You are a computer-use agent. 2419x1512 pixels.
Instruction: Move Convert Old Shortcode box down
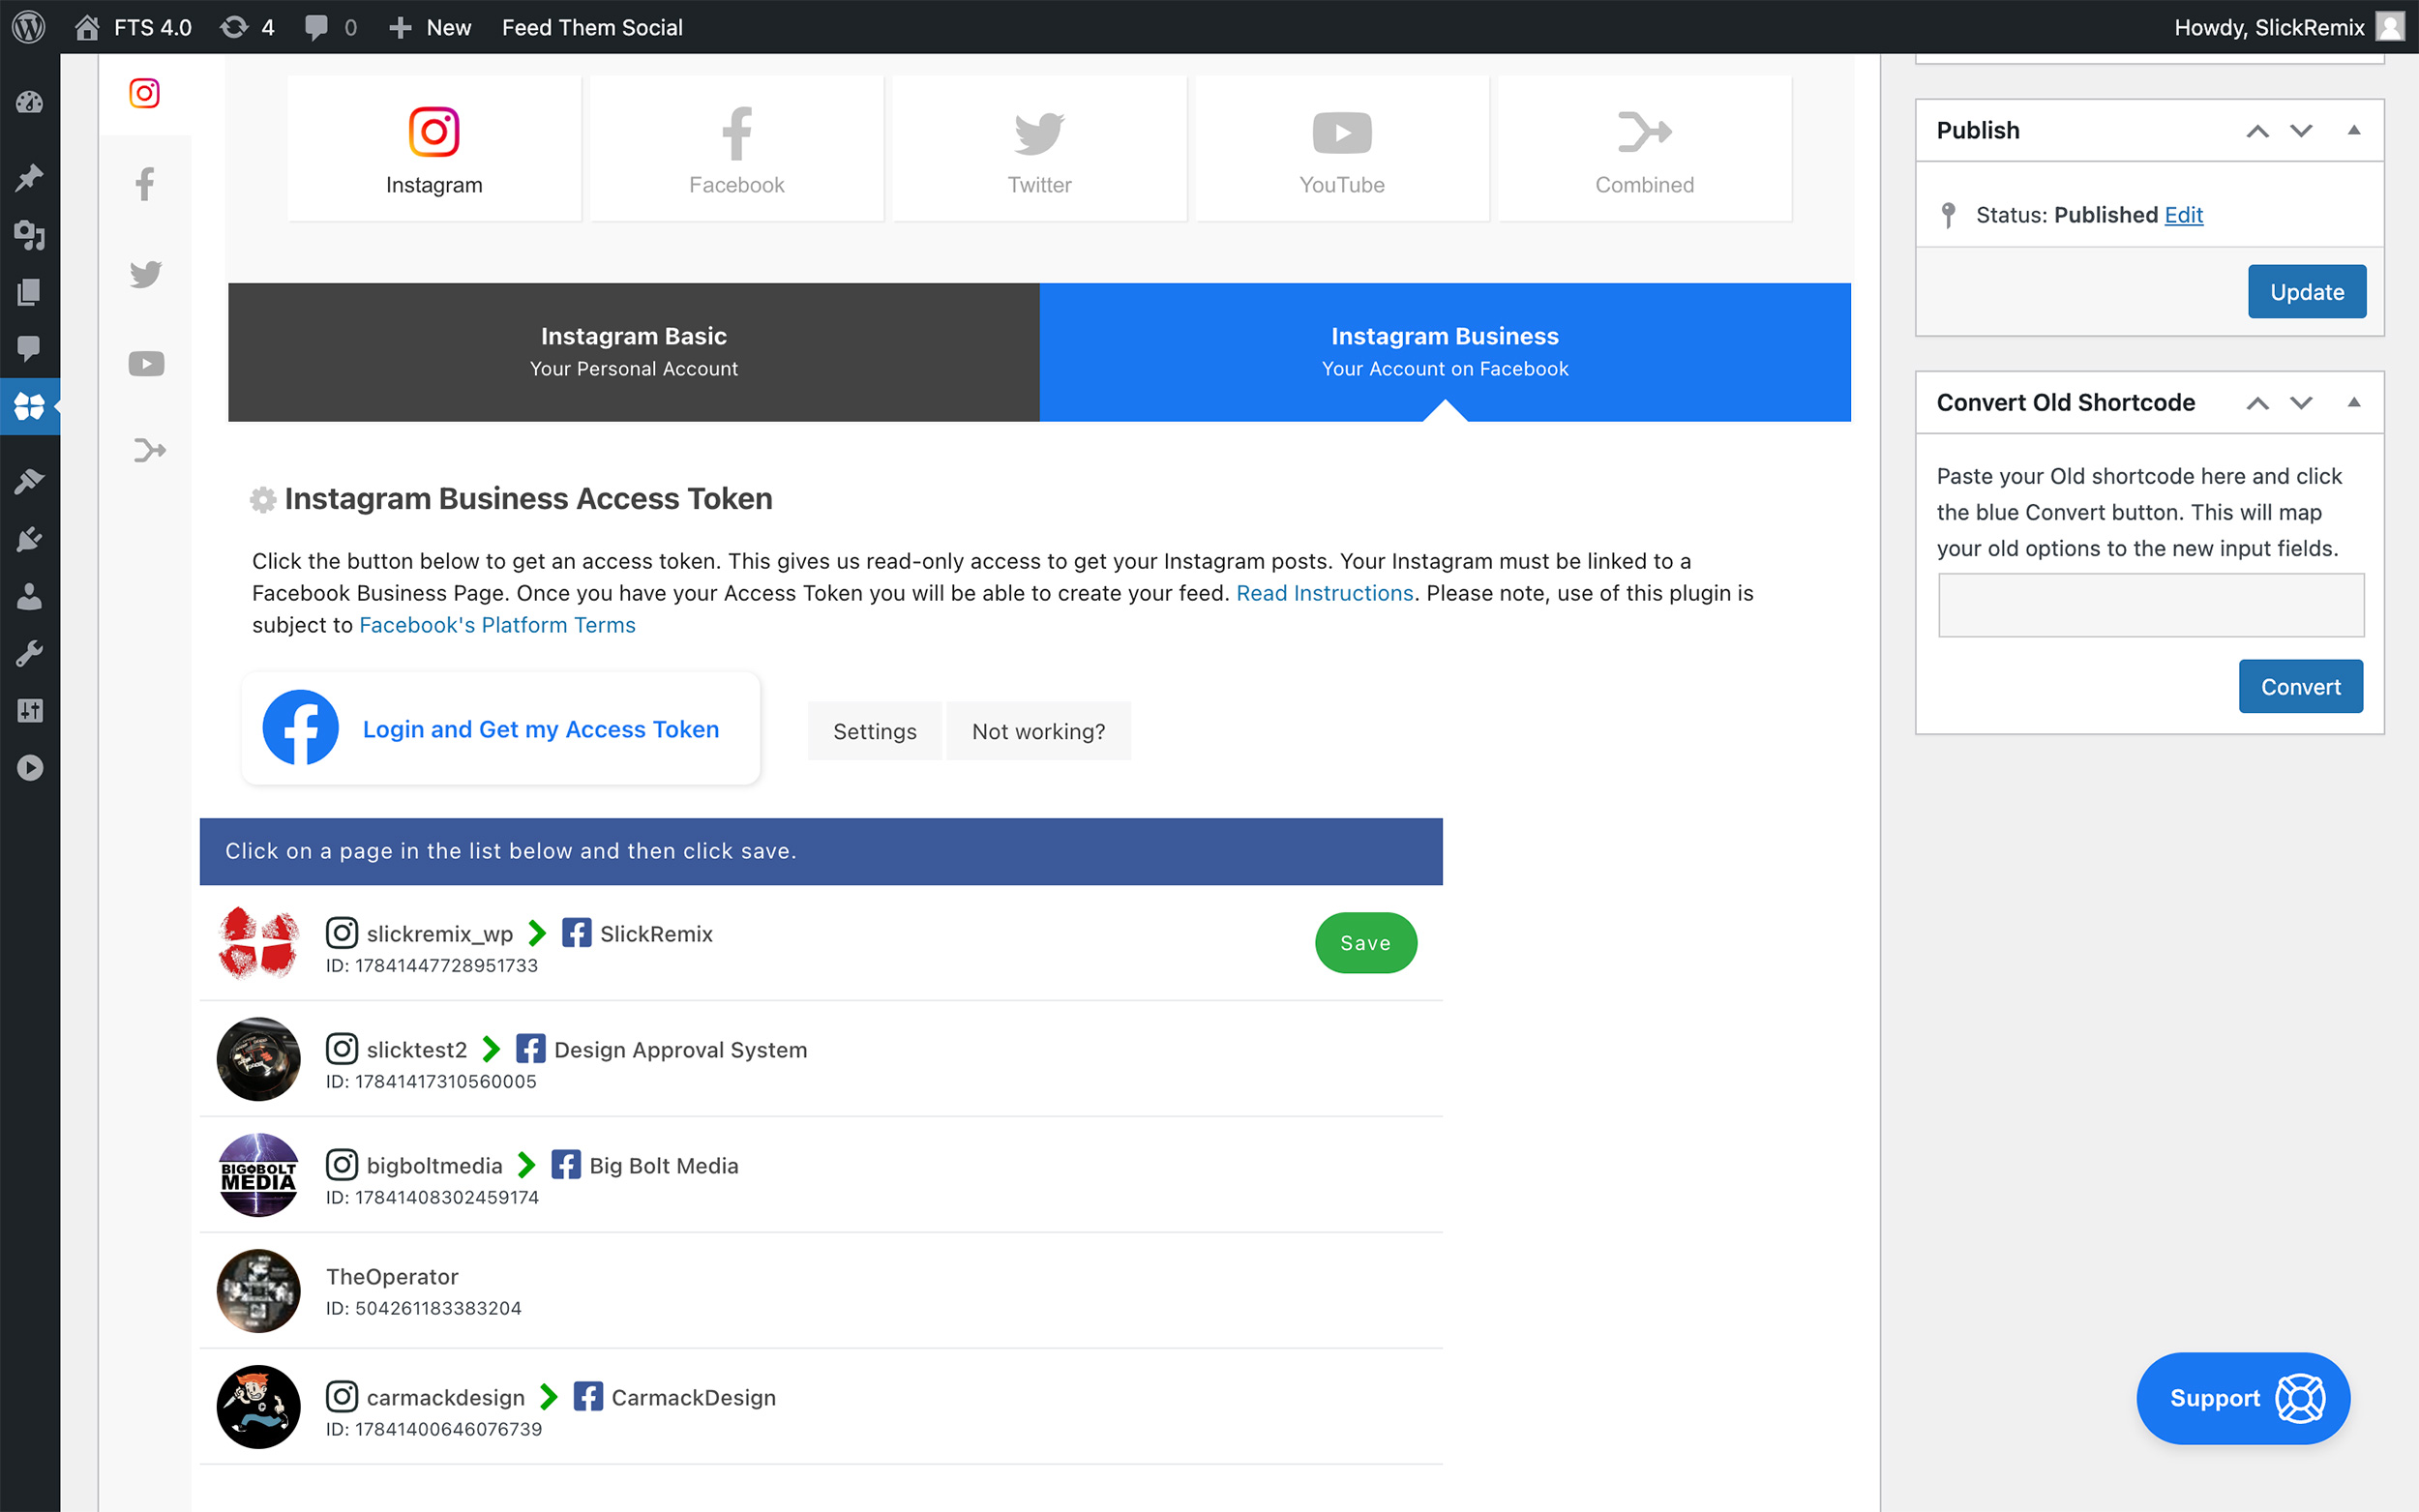2301,403
